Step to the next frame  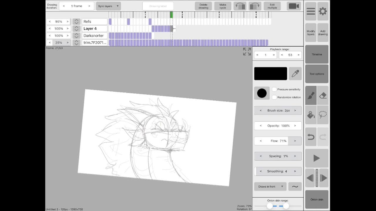click(323, 178)
